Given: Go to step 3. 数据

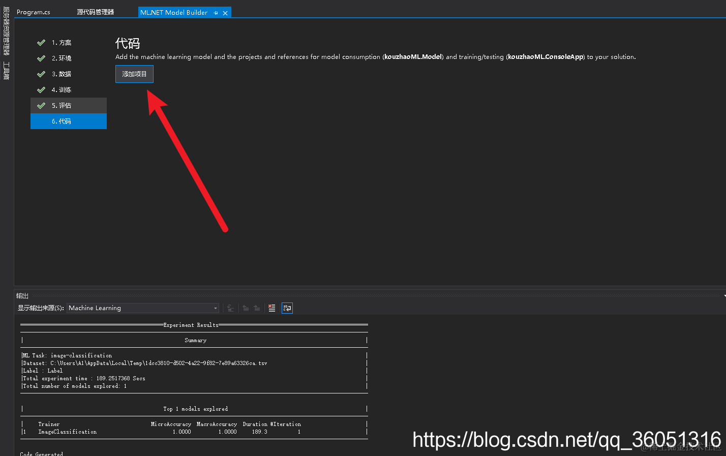Looking at the screenshot, I should pyautogui.click(x=69, y=74).
